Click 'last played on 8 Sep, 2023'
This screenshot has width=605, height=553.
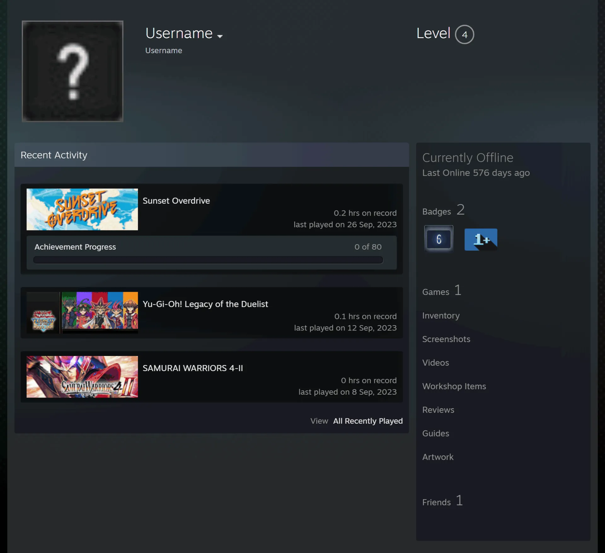point(348,392)
